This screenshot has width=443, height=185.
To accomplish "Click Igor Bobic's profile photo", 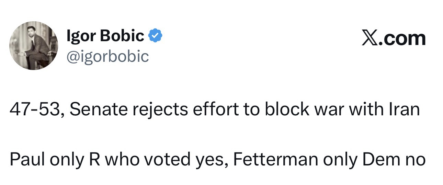I will [x=33, y=46].
